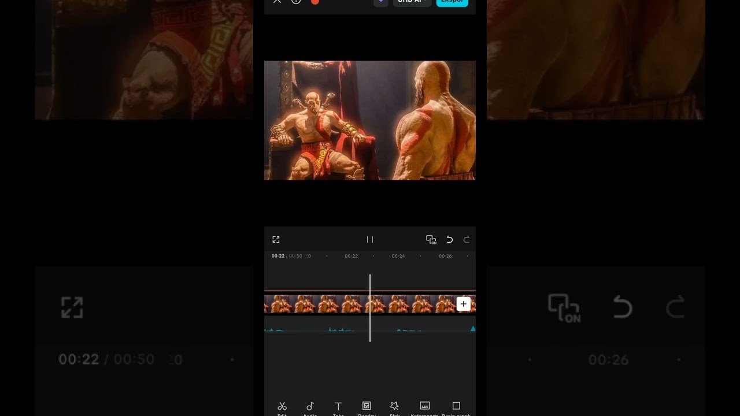Toggle the main track magnet ON icon
The image size is (740, 416).
pyautogui.click(x=431, y=239)
